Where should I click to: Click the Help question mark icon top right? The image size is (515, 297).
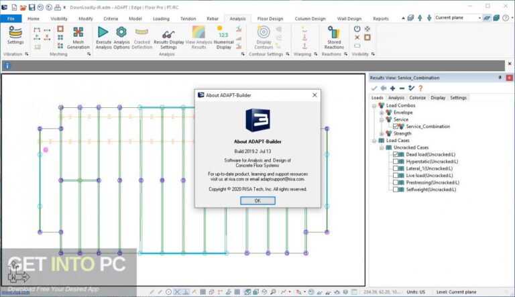506,17
